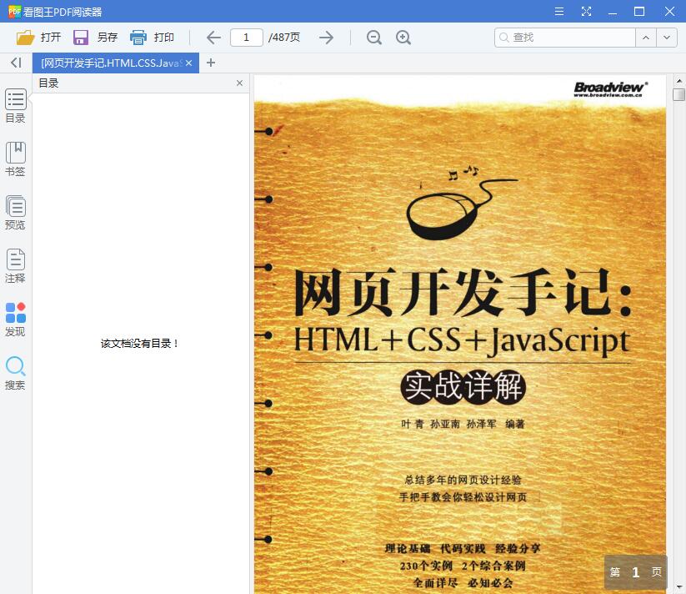This screenshot has height=594, width=686.
Task: Open the application hamburger menu
Action: coord(558,11)
